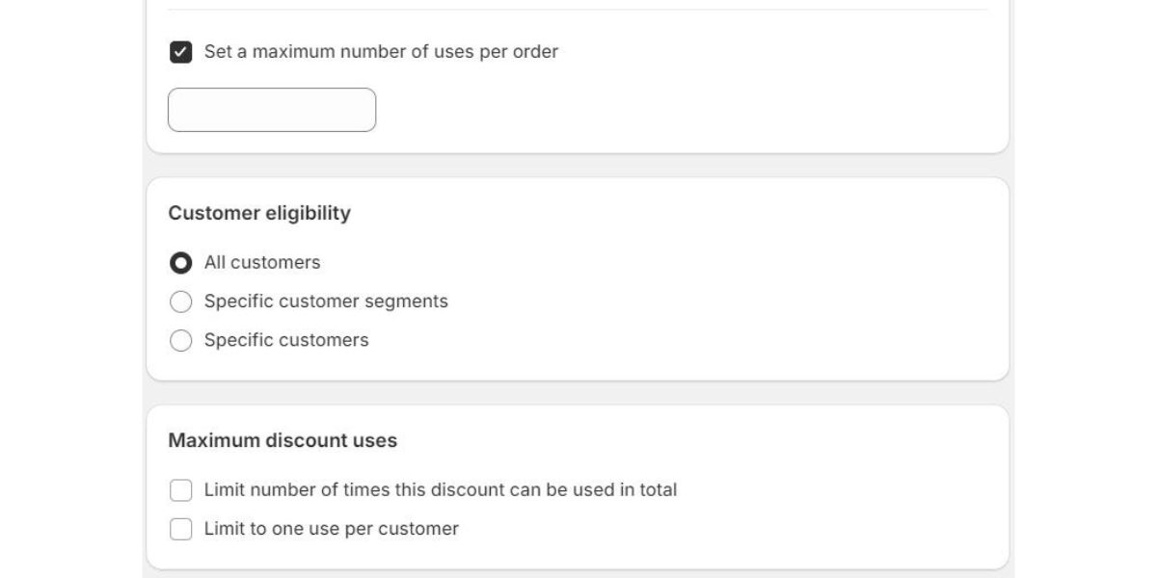Choose the "Specific customer segments" radio button
1157x578 pixels.
click(x=180, y=302)
